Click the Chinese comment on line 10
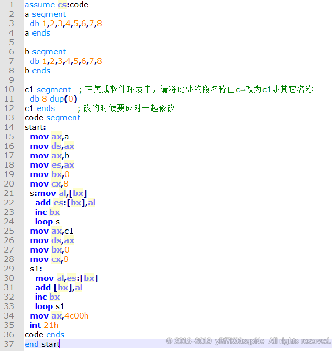Viewport: 332px width, 351px height. coord(196,90)
